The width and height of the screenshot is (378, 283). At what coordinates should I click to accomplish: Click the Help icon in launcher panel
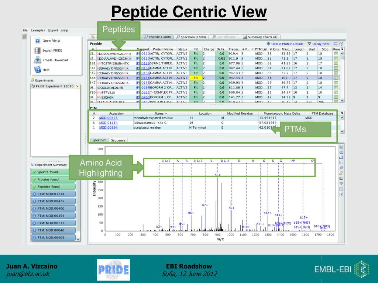pos(38,70)
